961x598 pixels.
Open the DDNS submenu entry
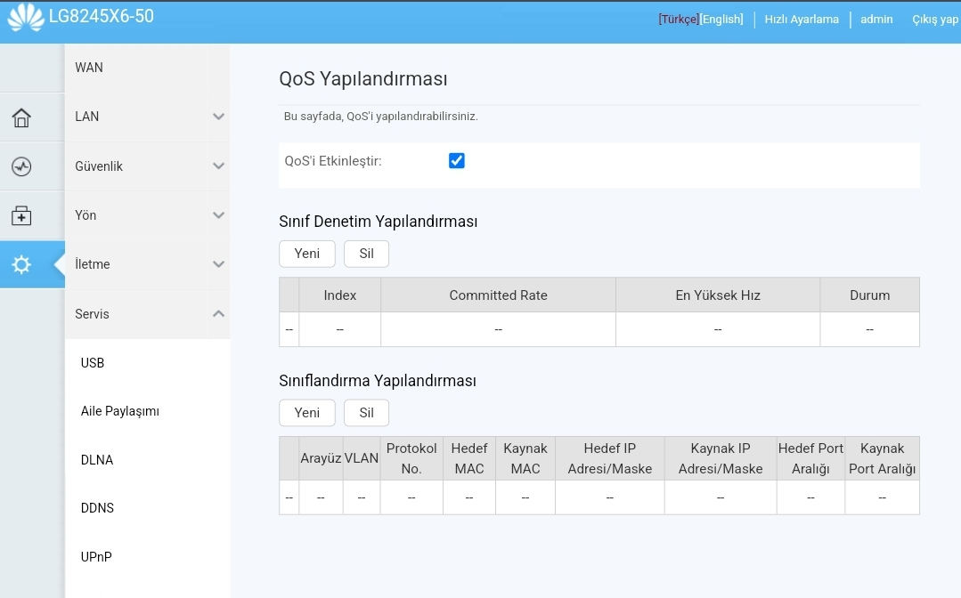(97, 508)
